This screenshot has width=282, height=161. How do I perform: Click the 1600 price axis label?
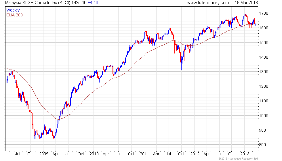click(x=264, y=28)
